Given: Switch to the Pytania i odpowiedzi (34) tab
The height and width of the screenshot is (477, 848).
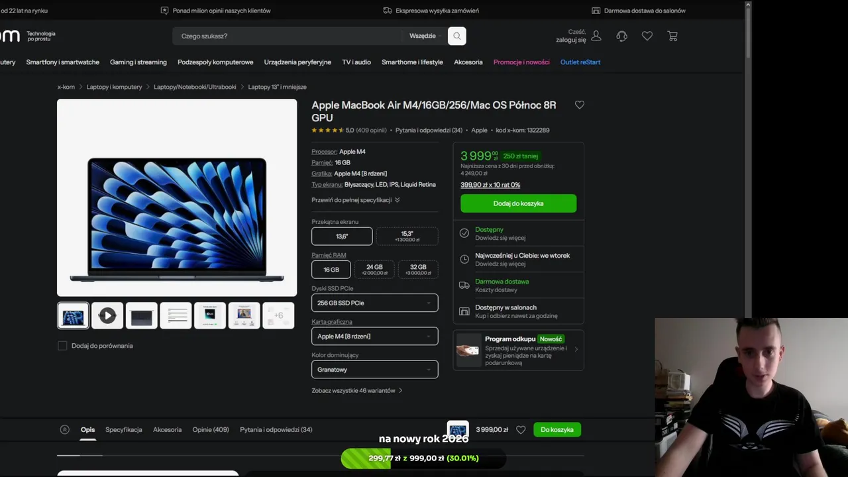Looking at the screenshot, I should pos(276,429).
